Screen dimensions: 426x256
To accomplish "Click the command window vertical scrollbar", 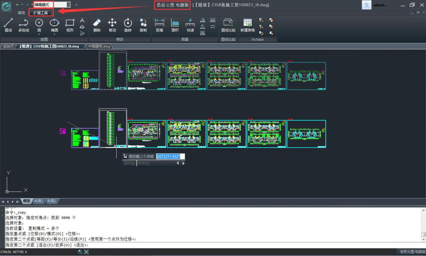I will (x=423, y=225).
